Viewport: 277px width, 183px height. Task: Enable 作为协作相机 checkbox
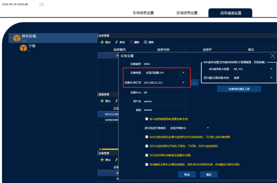click(147, 155)
